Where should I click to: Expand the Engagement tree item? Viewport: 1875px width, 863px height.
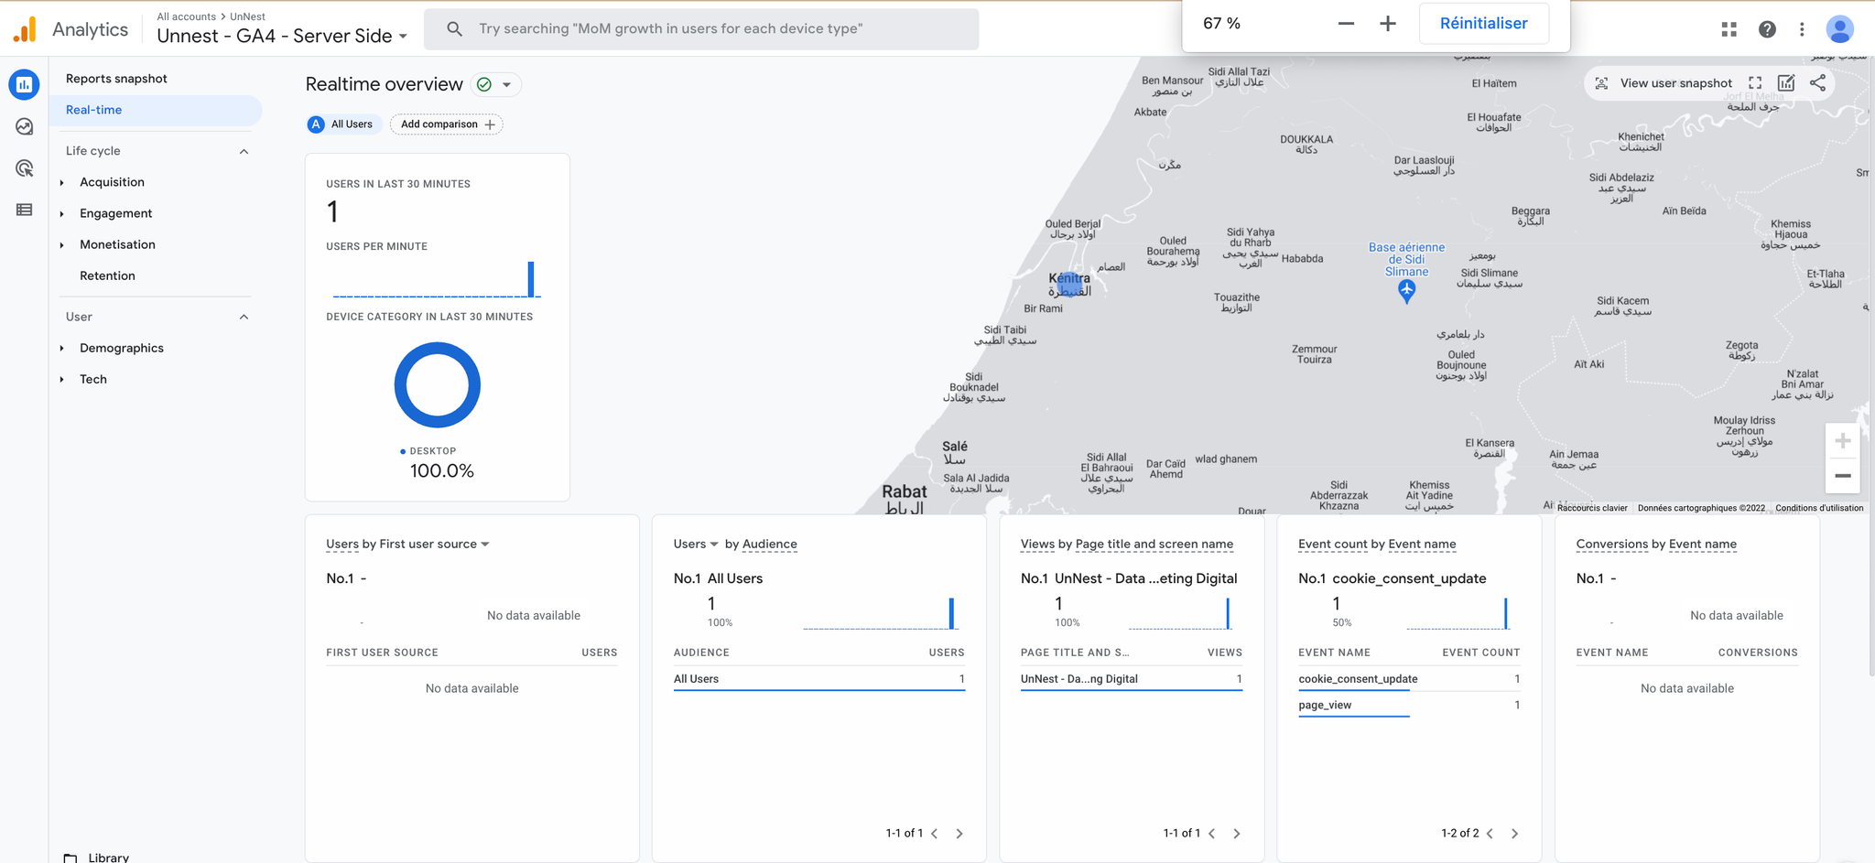coord(62,214)
